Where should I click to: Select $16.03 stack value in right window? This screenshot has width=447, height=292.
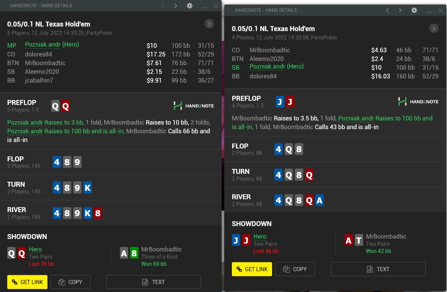point(381,76)
